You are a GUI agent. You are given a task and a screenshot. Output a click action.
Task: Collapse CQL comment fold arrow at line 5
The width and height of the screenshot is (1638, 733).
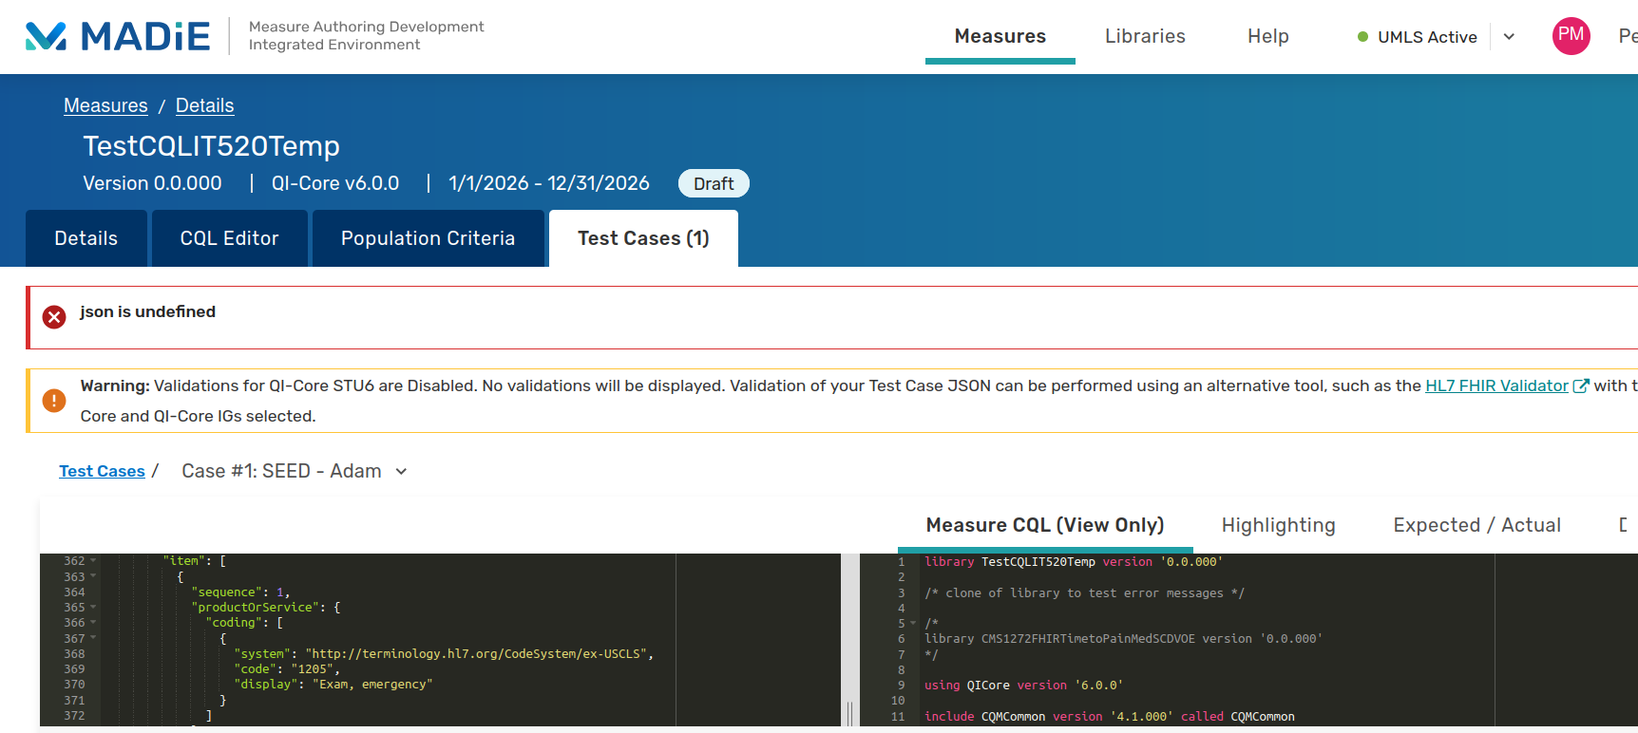[x=913, y=624]
